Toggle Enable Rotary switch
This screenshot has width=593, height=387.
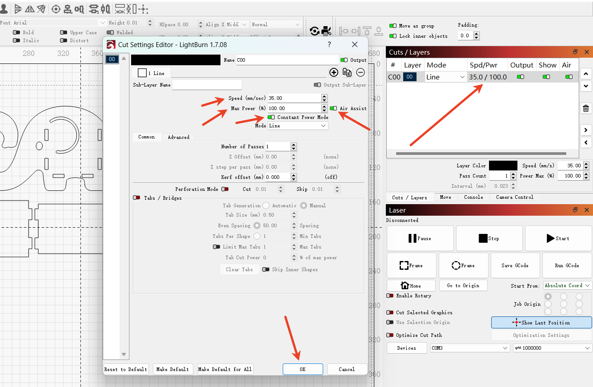pos(390,296)
